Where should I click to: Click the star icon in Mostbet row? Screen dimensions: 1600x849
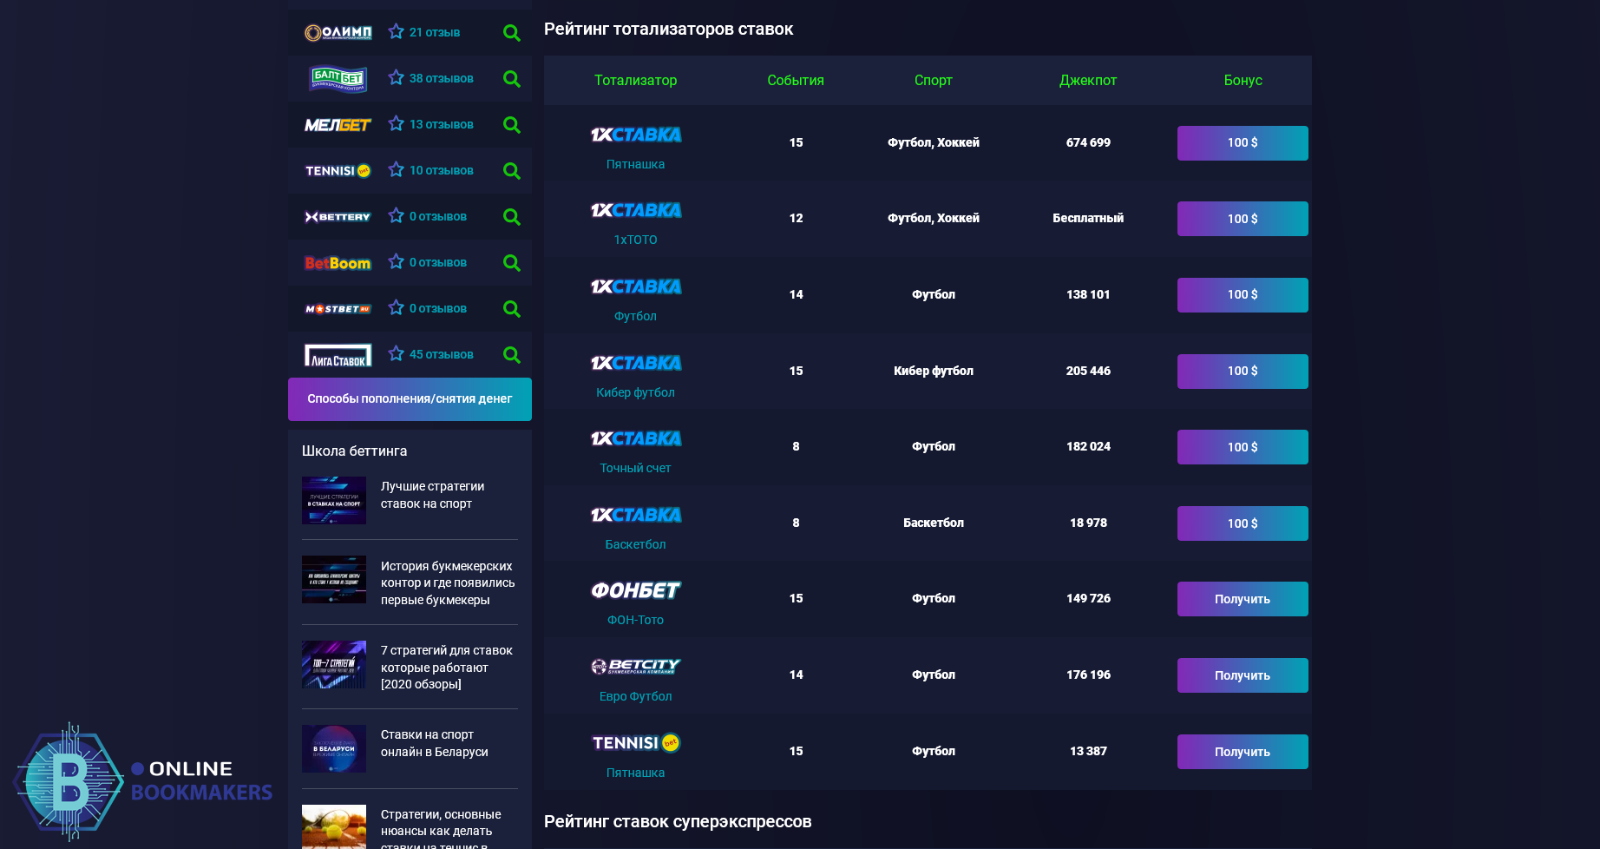coord(397,308)
